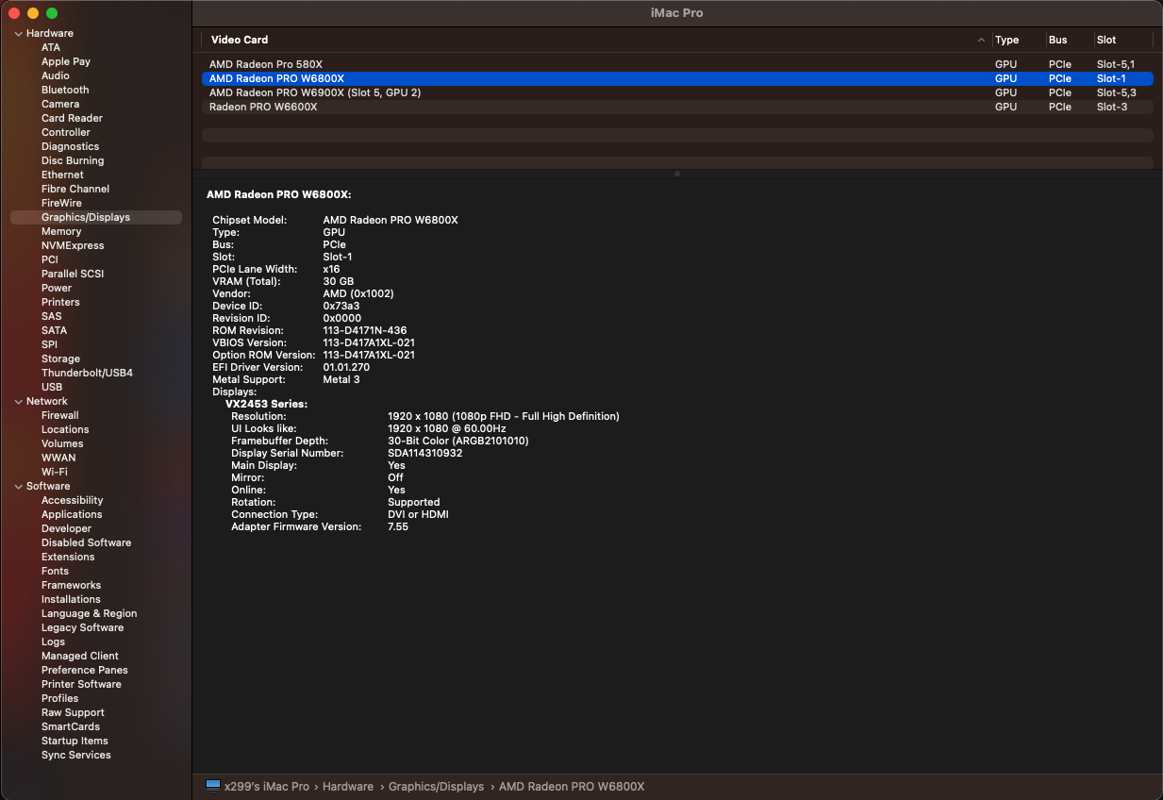The image size is (1163, 800).
Task: Select Controller in the sidebar
Action: coord(64,132)
